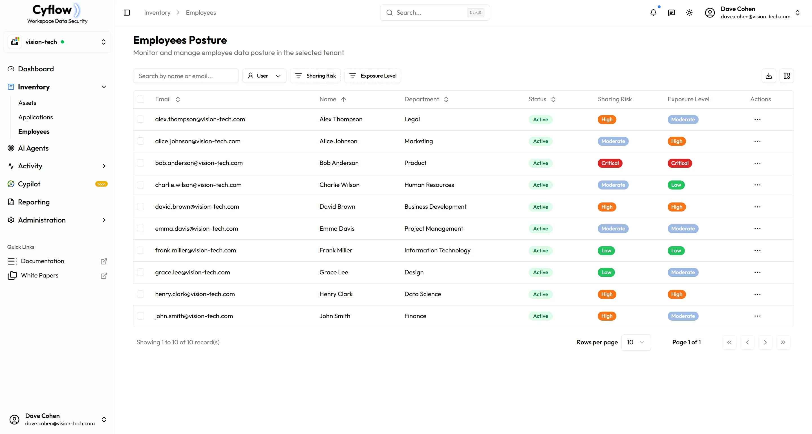Switch theme using the sun icon
Viewport: 812px width, 434px height.
pyautogui.click(x=689, y=13)
